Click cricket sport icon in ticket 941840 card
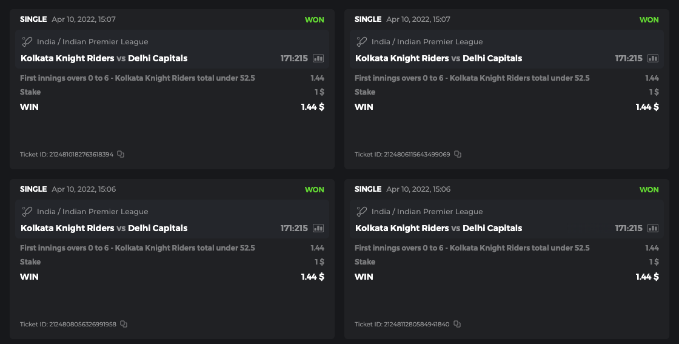 [x=362, y=212]
